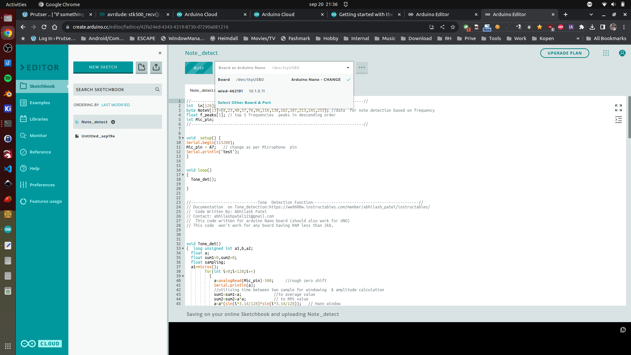Screen dimensions: 631x355
Task: Open Visual Studio Code from the dock
Action: tap(8, 169)
